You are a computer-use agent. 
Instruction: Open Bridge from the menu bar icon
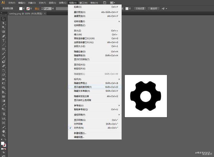(x=105, y=3)
